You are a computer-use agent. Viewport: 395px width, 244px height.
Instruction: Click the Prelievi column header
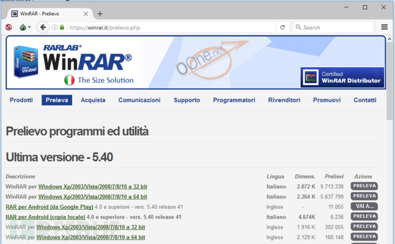pos(334,176)
